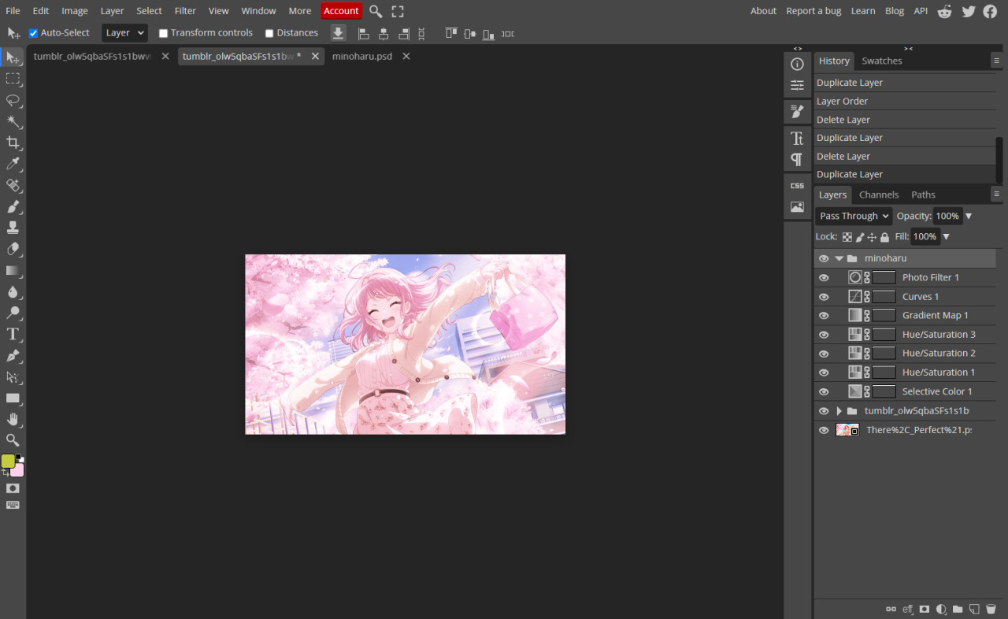The width and height of the screenshot is (1008, 619).
Task: Click the pink background color swatch
Action: tap(17, 470)
